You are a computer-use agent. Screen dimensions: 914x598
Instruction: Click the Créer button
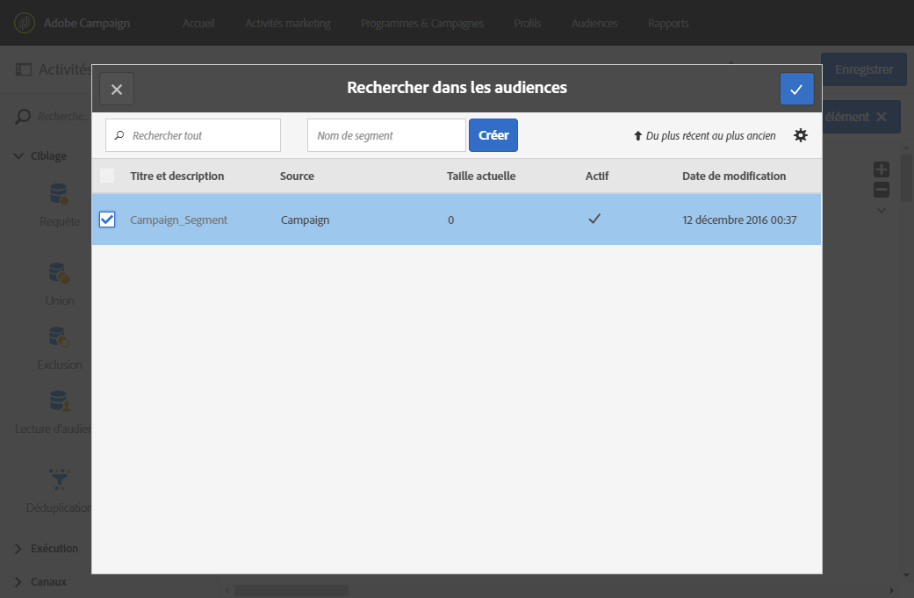point(493,135)
